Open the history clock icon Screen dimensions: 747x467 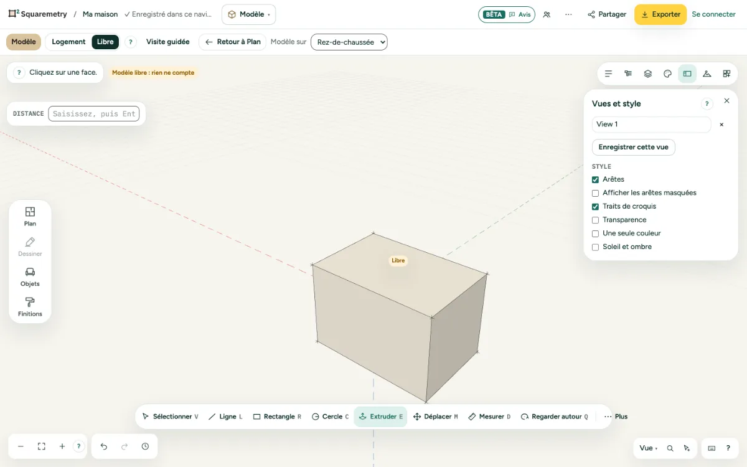click(145, 446)
